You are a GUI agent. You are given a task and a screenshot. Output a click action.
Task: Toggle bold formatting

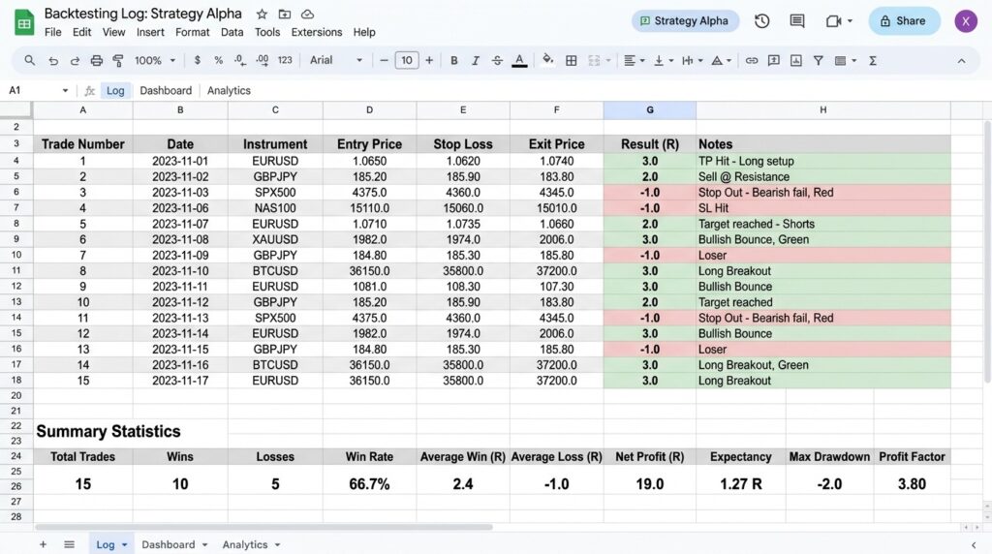(453, 60)
